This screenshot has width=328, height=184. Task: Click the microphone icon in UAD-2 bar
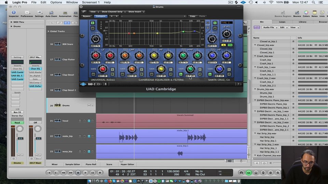(106, 84)
